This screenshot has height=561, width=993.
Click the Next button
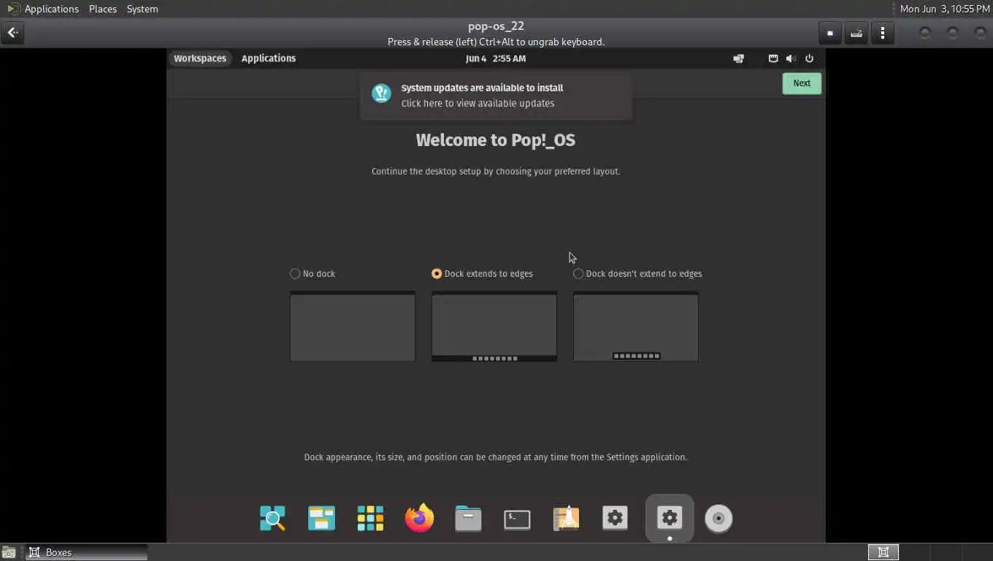(x=802, y=83)
